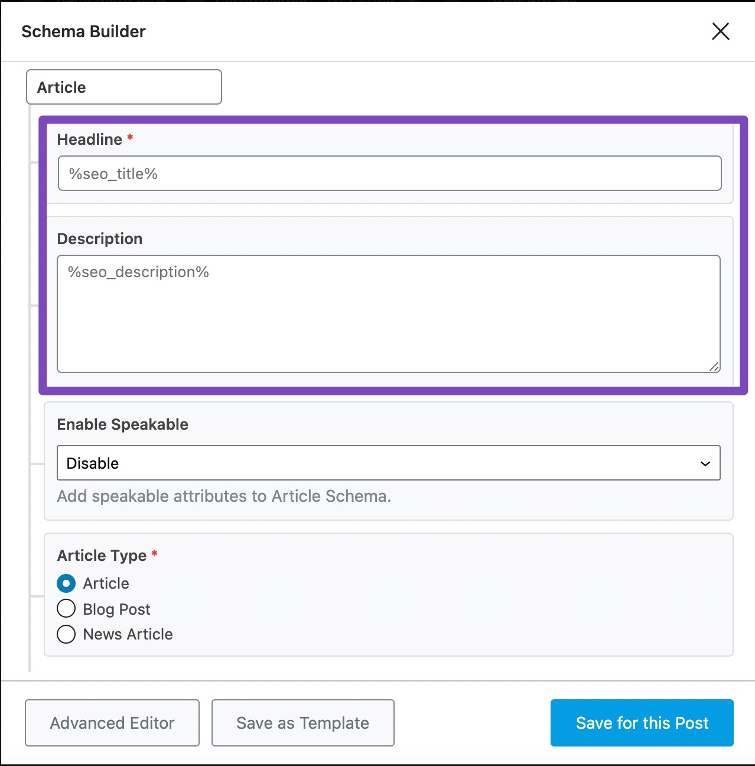This screenshot has height=766, width=755.
Task: Click inside the Description text area
Action: 388,314
